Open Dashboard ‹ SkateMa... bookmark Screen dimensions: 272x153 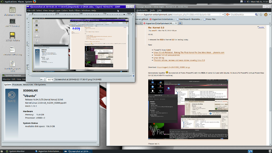tap(189, 19)
